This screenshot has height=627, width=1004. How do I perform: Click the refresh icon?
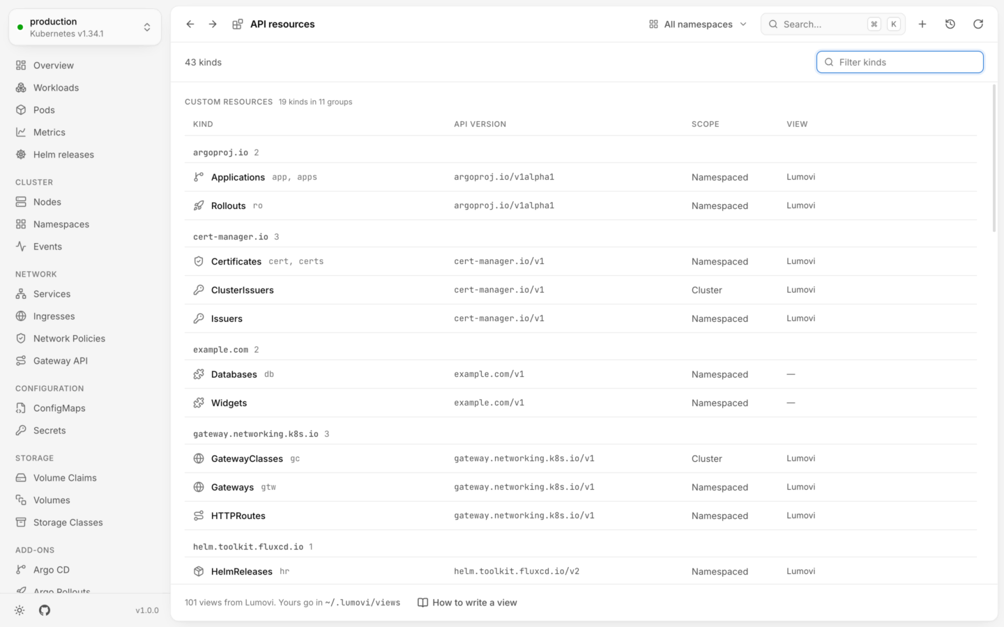point(978,24)
